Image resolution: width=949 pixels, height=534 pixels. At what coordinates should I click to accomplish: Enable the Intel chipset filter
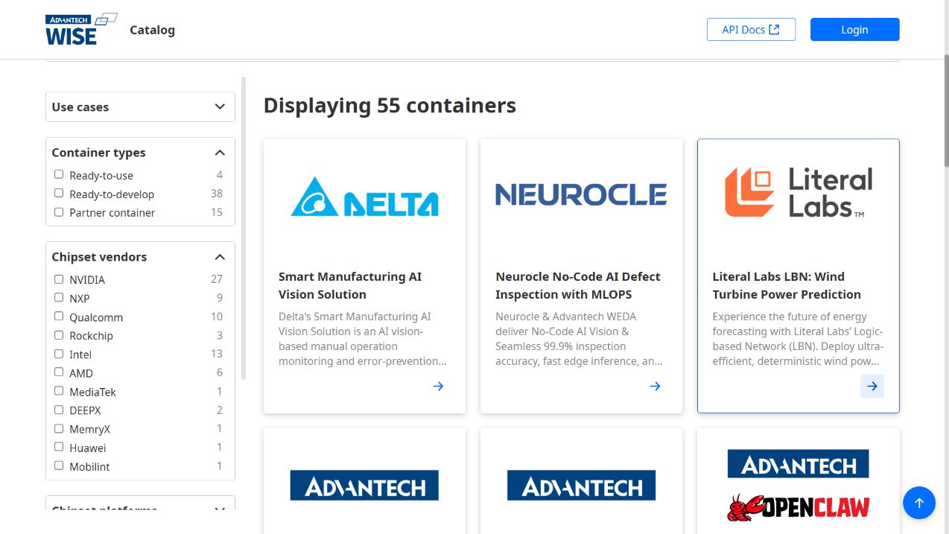(x=59, y=354)
